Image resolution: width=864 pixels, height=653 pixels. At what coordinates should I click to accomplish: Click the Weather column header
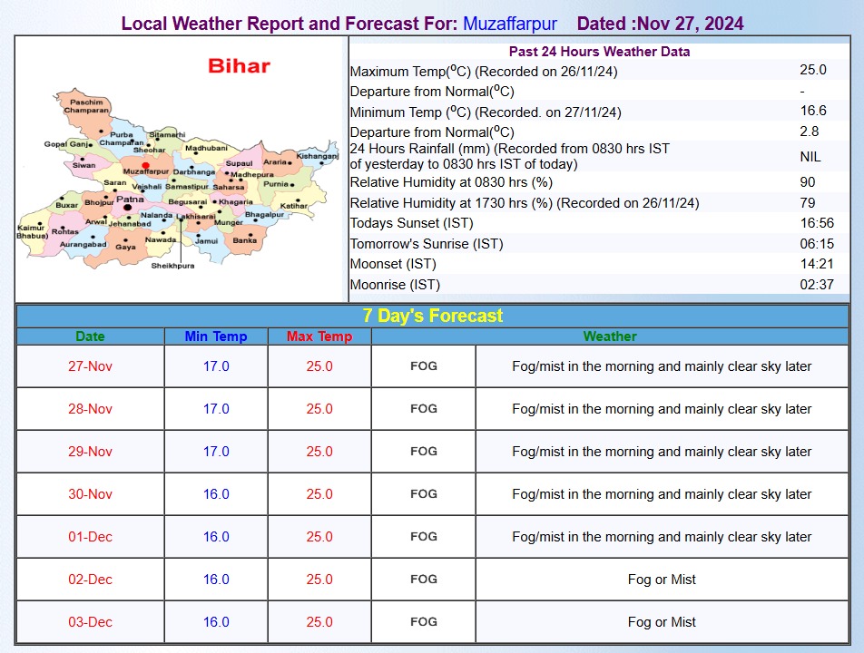610,336
